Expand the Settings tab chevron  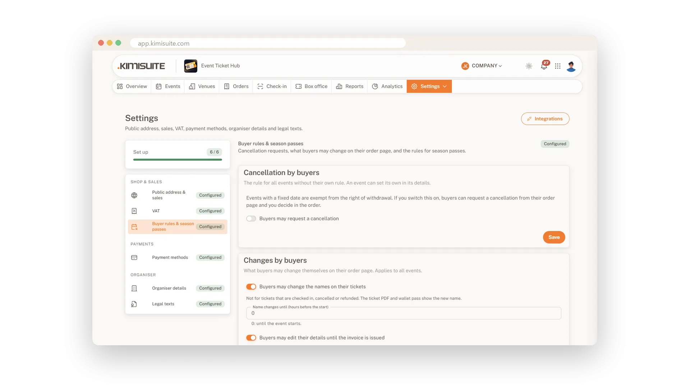(x=445, y=87)
